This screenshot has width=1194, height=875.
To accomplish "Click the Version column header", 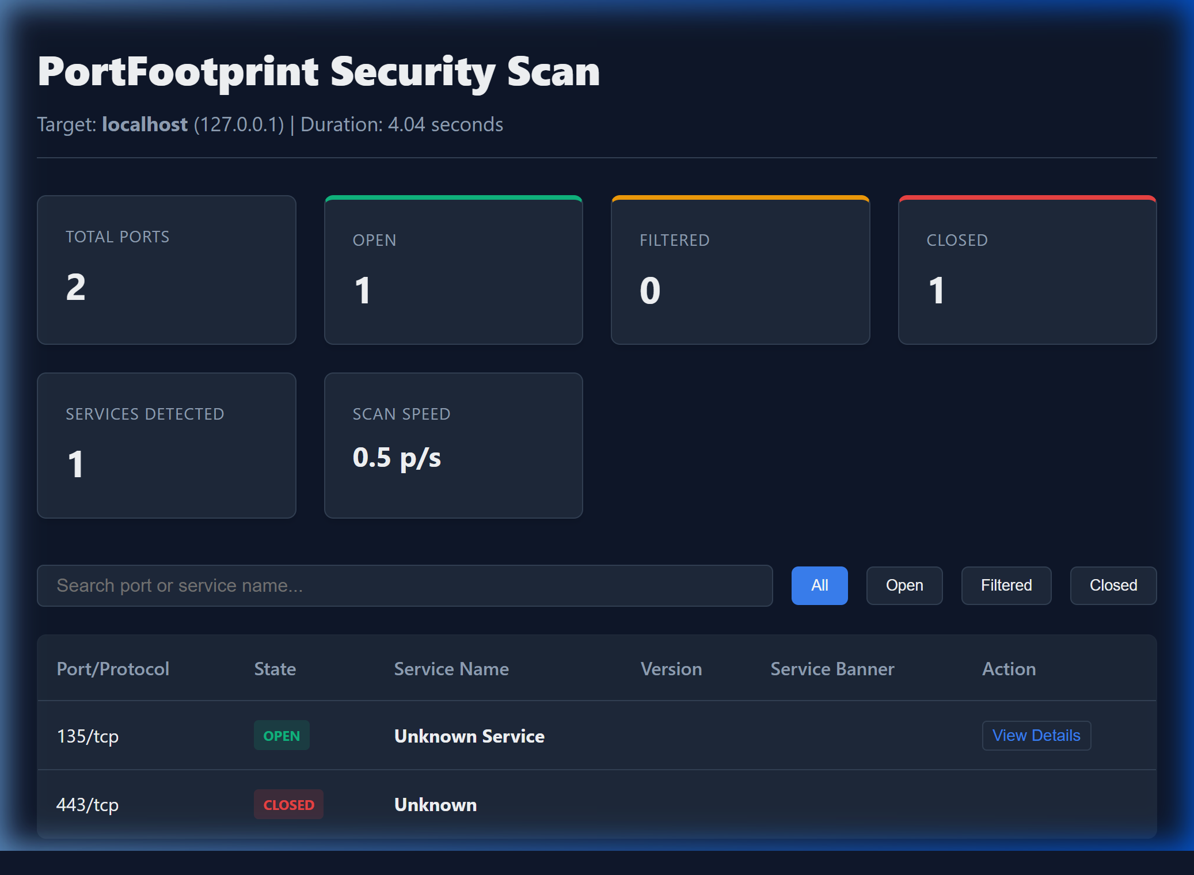I will coord(671,669).
